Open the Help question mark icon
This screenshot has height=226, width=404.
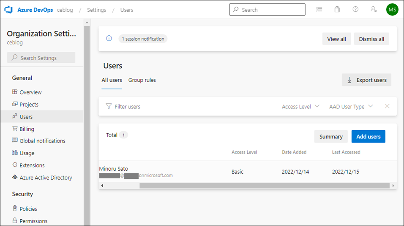(x=355, y=10)
